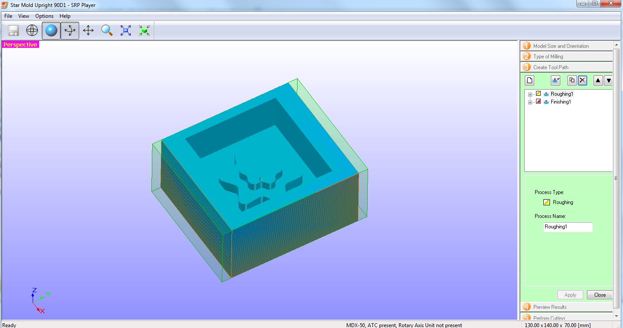
Task: Click 'Process Name:' label
Action: (550, 216)
